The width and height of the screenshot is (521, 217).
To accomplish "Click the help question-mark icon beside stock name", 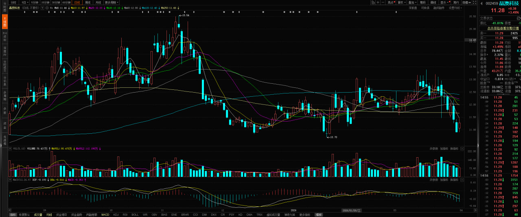I will click(42, 8).
